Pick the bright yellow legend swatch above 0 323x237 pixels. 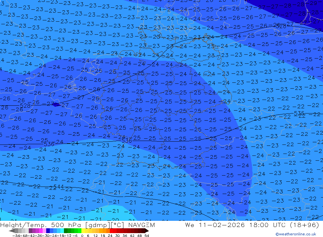pyautogui.click(x=83, y=231)
